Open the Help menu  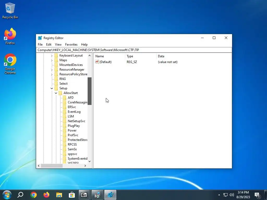84,44
